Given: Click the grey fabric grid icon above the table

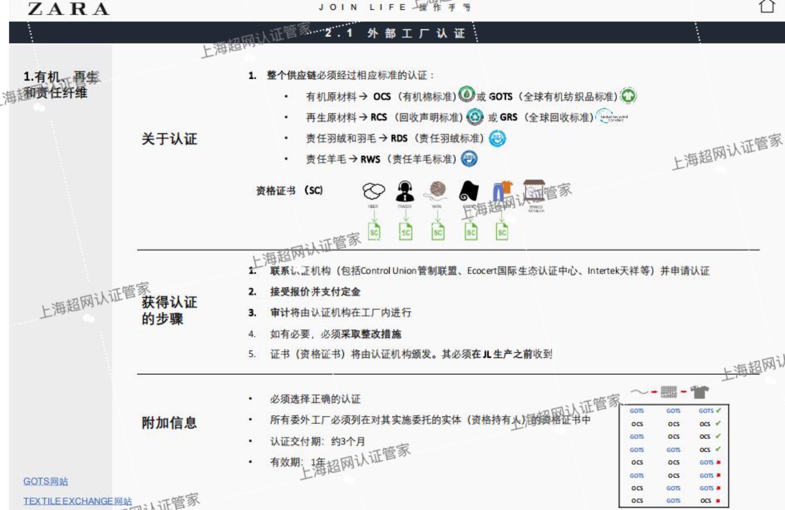Looking at the screenshot, I should (x=669, y=392).
